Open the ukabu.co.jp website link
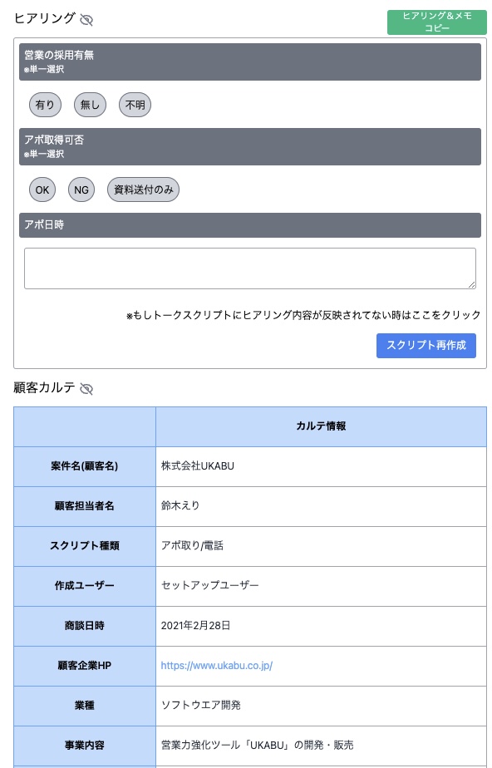492x768 pixels. pyautogui.click(x=216, y=666)
